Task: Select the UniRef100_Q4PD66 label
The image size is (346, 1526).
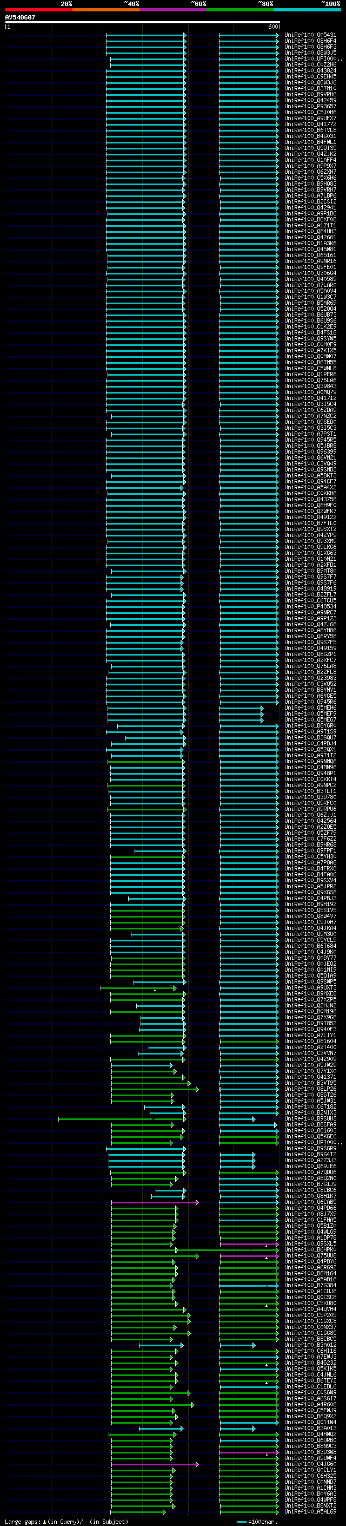Action: [x=310, y=1208]
